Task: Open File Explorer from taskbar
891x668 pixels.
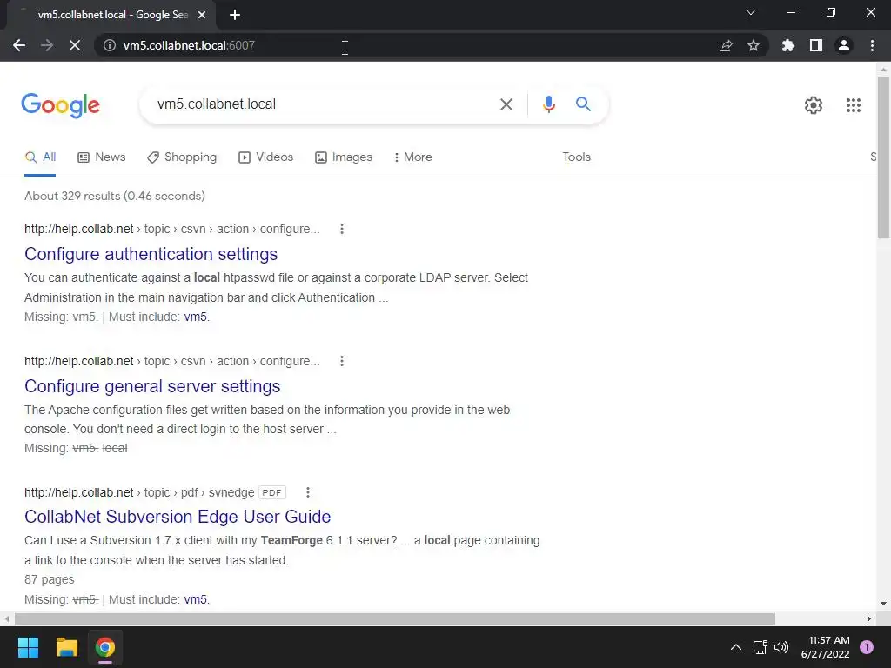Action: click(66, 647)
